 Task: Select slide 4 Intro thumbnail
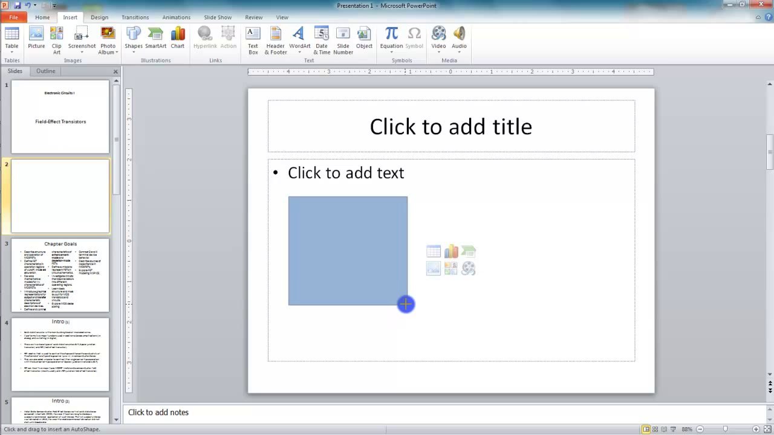tap(60, 354)
